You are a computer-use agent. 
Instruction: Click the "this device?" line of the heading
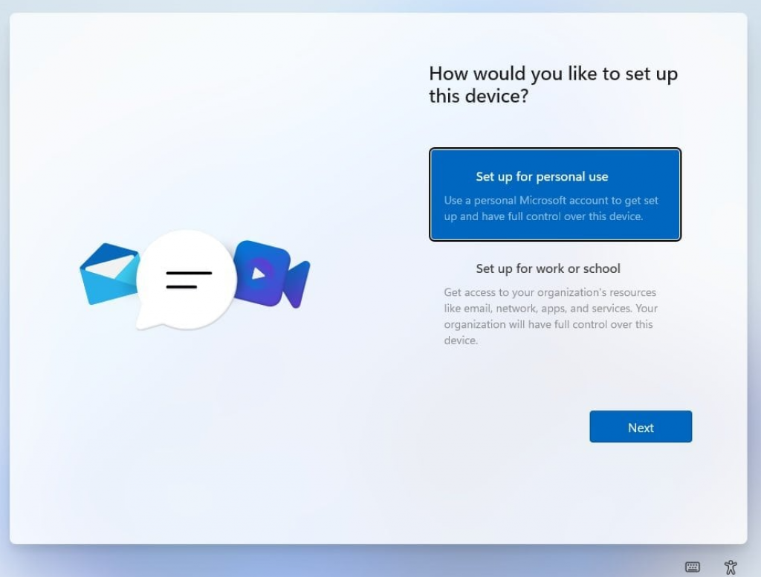pyautogui.click(x=479, y=96)
